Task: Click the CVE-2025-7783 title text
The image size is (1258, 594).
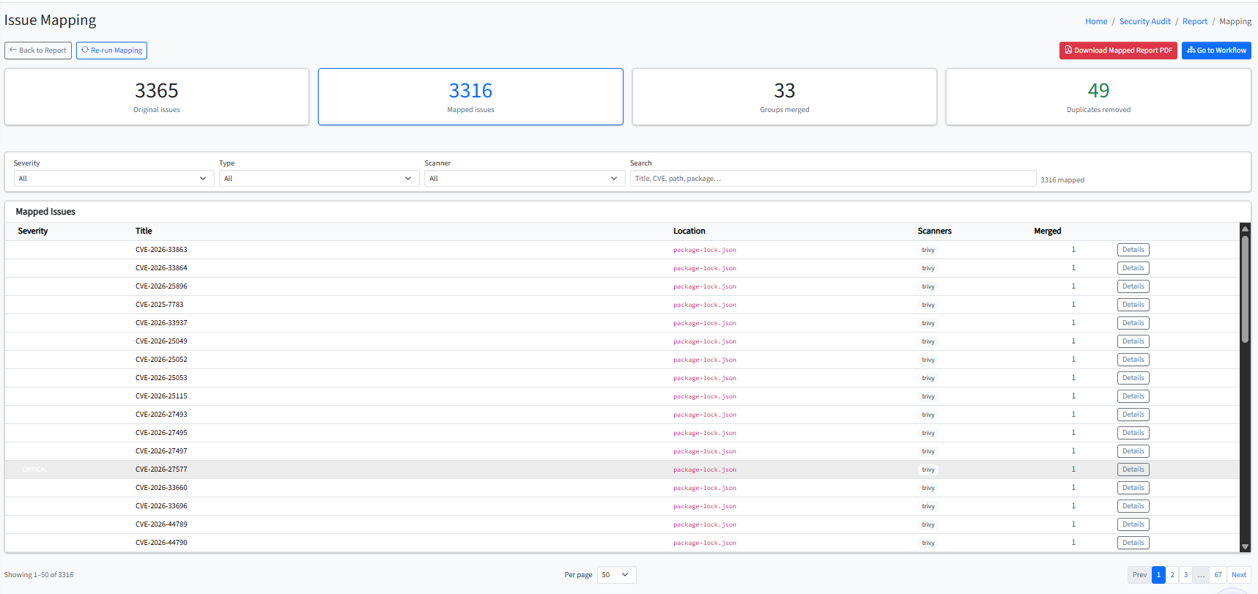Action: (x=159, y=305)
